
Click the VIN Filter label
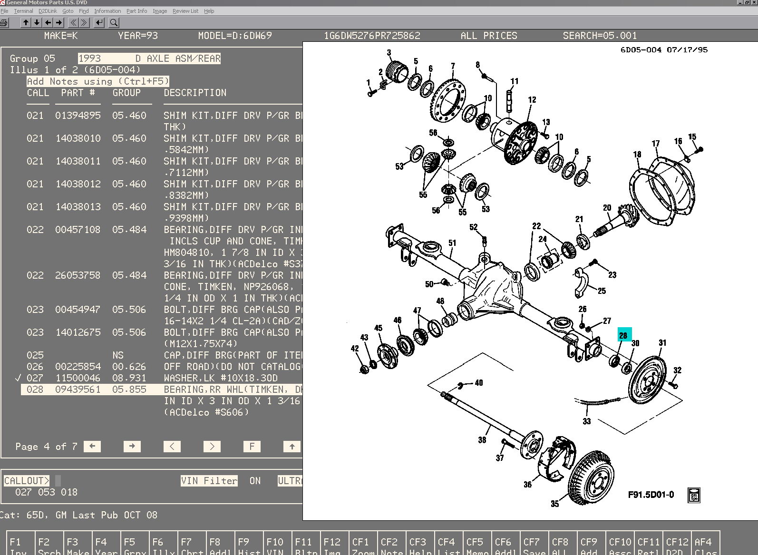pyautogui.click(x=209, y=480)
